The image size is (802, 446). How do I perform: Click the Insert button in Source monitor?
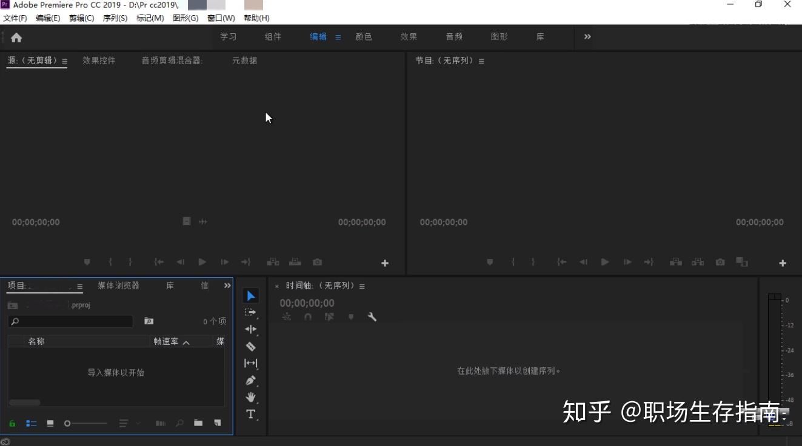tap(273, 262)
